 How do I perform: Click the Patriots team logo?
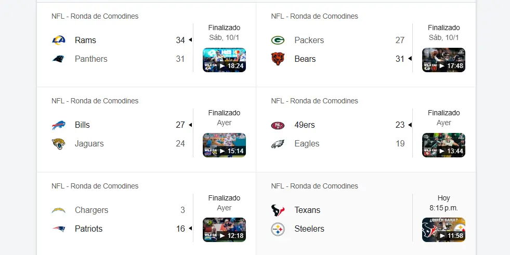[x=59, y=229]
